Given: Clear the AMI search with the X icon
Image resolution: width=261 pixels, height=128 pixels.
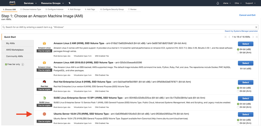Looking at the screenshot, I should [x=256, y=27].
